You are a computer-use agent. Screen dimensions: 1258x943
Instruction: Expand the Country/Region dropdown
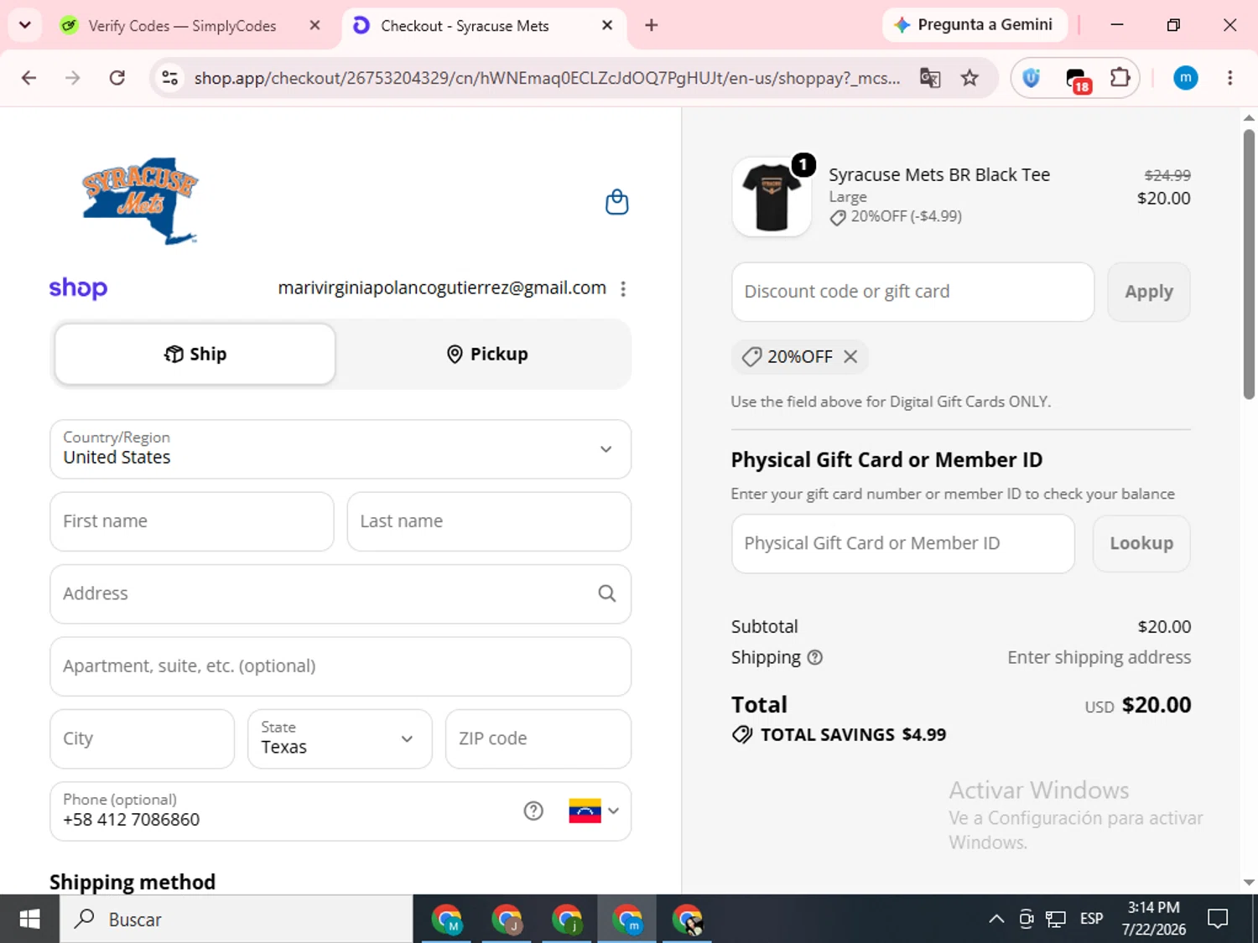coord(340,449)
